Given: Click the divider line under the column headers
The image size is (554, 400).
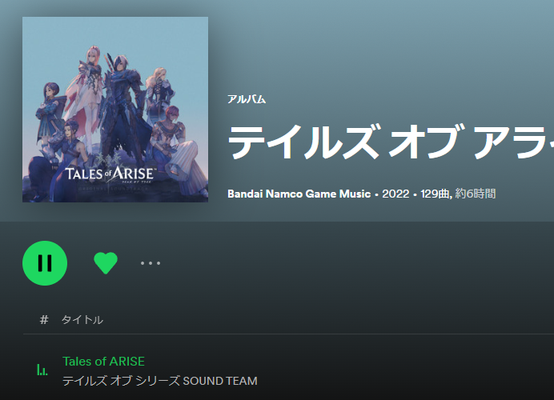Looking at the screenshot, I should [289, 334].
